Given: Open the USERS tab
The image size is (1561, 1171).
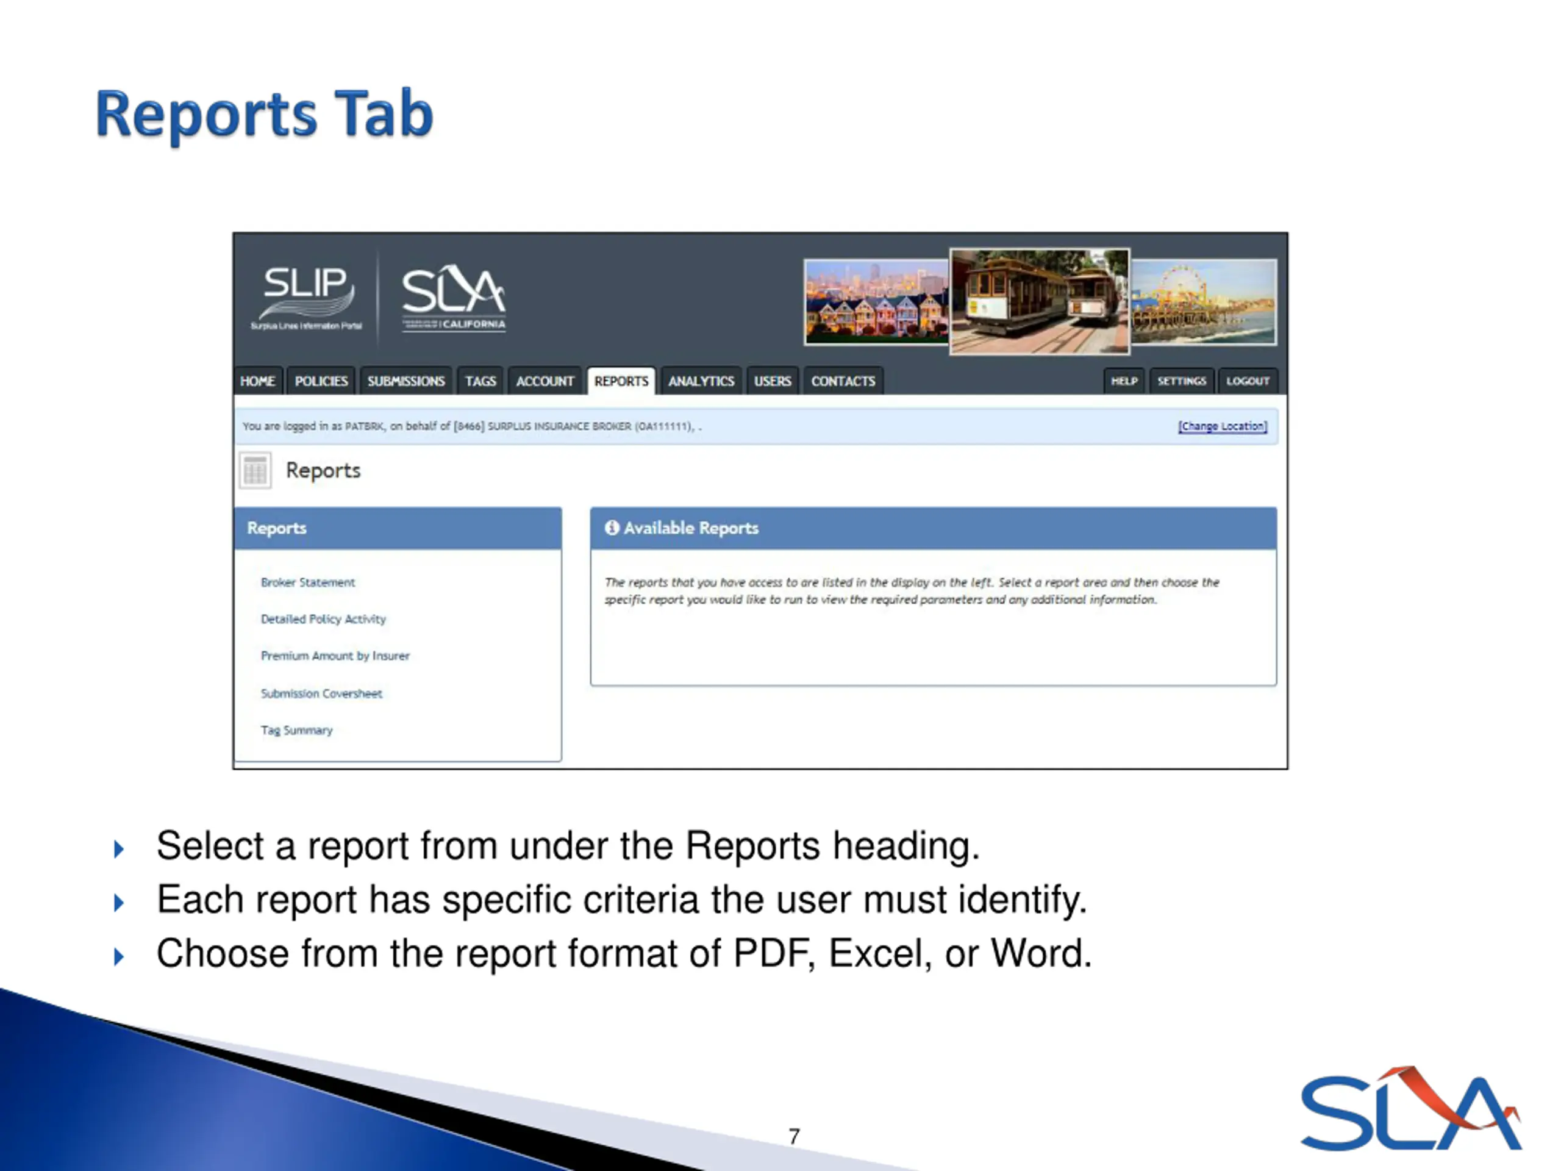Looking at the screenshot, I should pos(773,381).
